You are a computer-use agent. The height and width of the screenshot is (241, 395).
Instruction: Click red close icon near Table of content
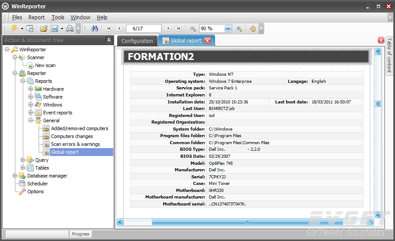[381, 40]
